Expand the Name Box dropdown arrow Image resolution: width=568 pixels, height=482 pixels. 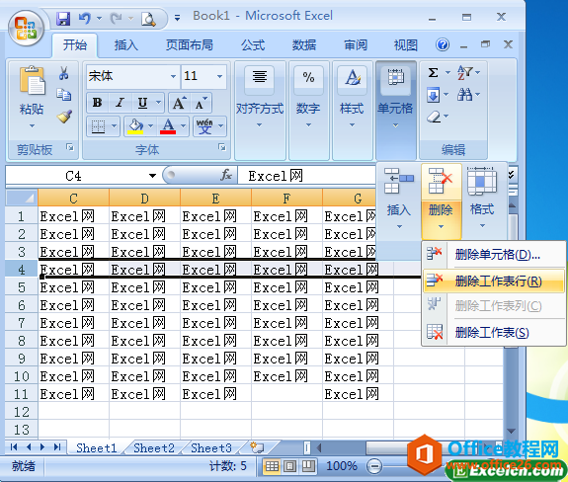pos(152,176)
